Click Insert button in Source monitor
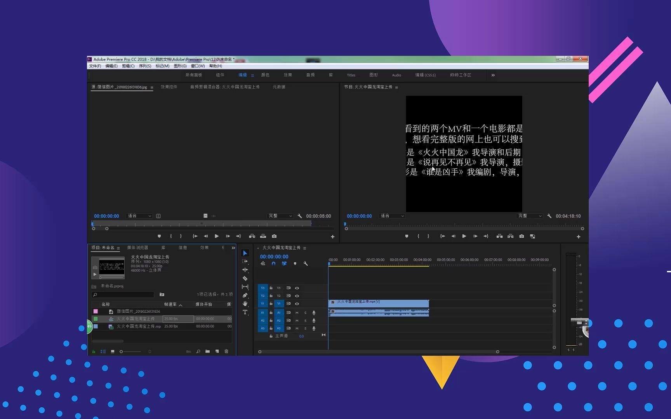Image resolution: width=671 pixels, height=419 pixels. point(252,236)
